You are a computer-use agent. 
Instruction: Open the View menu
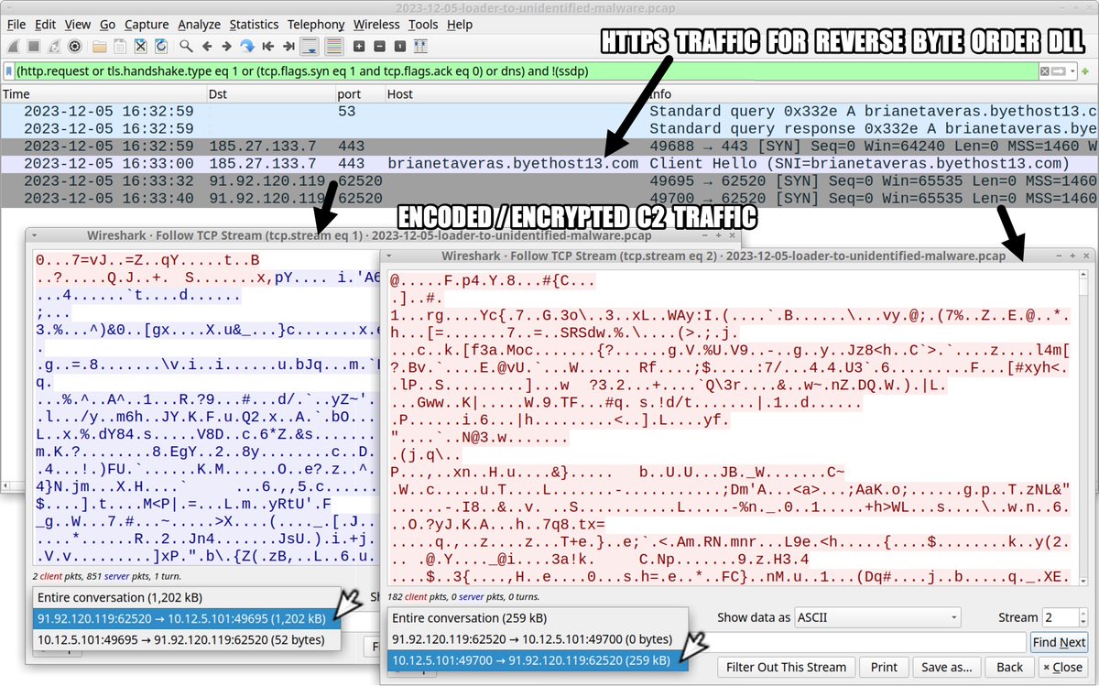point(78,25)
